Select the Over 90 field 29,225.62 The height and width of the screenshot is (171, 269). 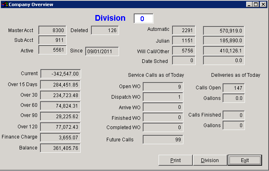point(60,117)
